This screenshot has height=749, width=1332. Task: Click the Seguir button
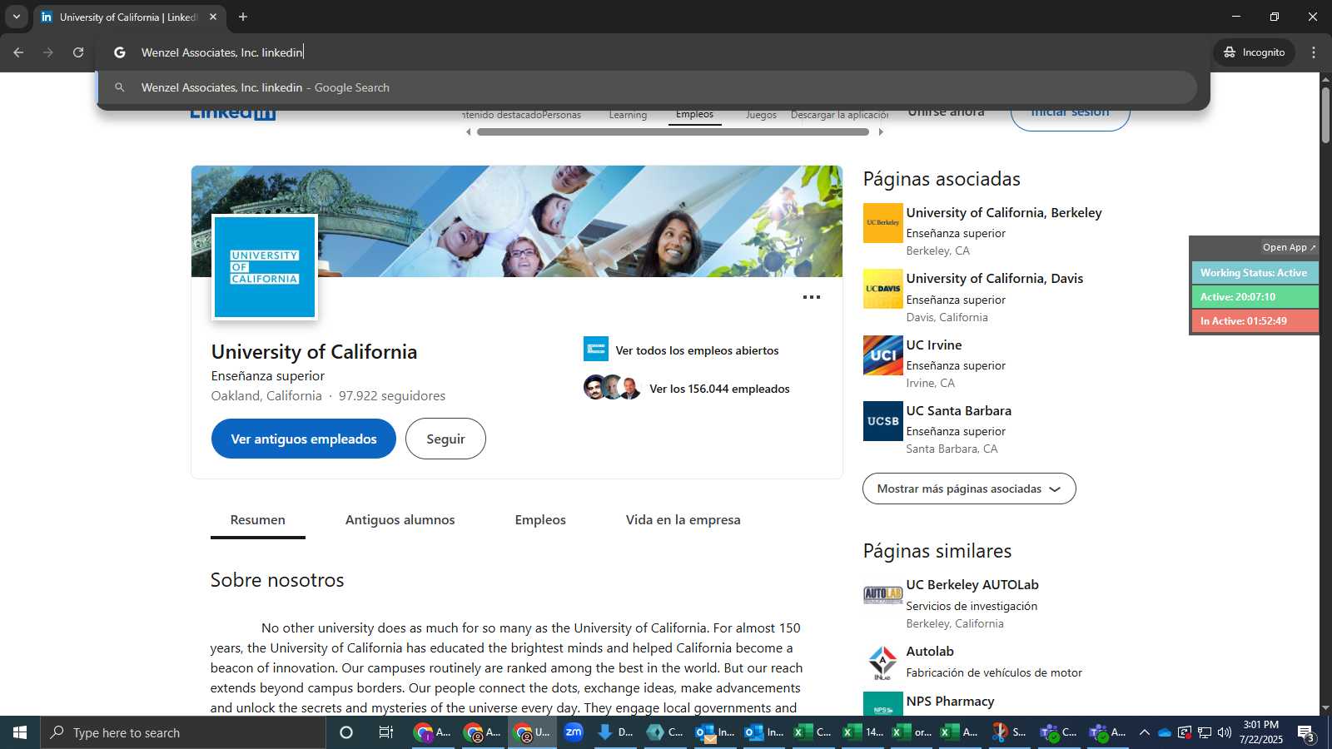pyautogui.click(x=445, y=439)
